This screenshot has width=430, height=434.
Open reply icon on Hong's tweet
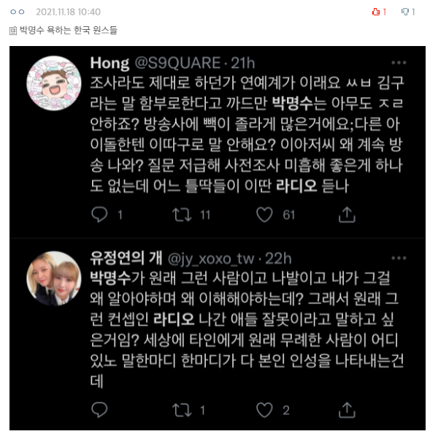(99, 215)
